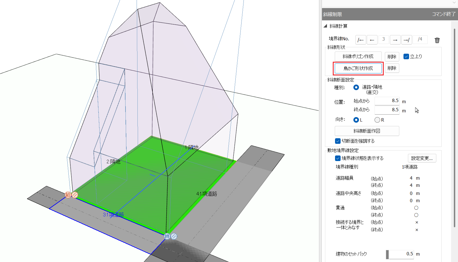Open the dropdown chevron at panel top
The width and height of the screenshot is (458, 262).
point(455,2)
